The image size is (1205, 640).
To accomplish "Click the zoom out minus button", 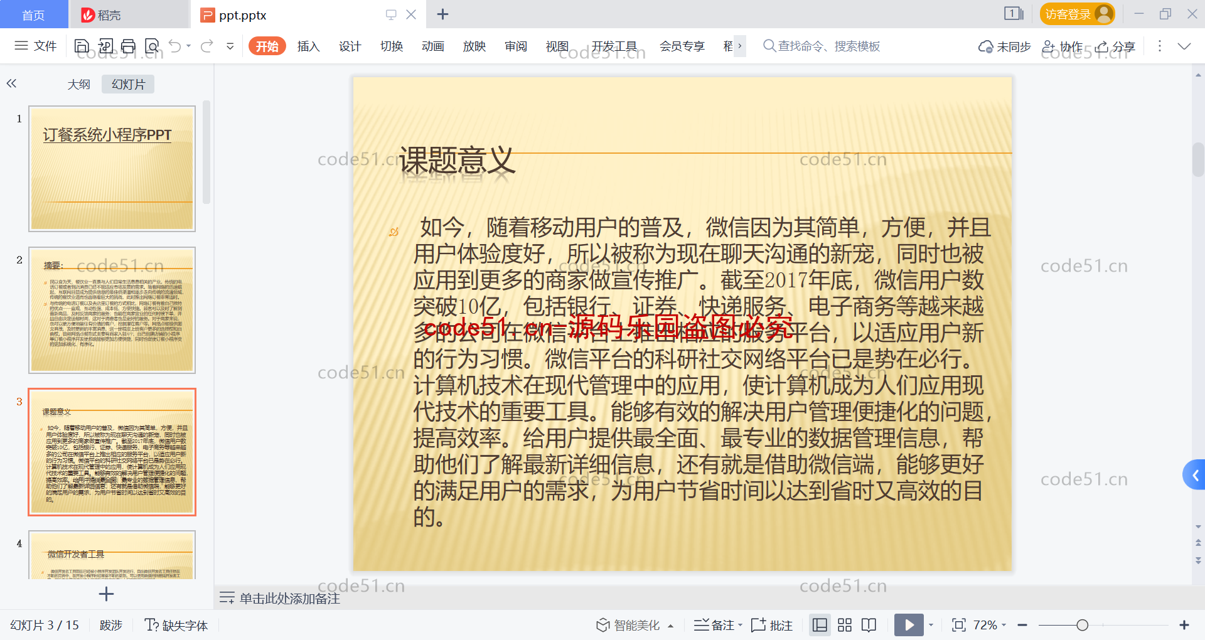I will coord(1022,625).
